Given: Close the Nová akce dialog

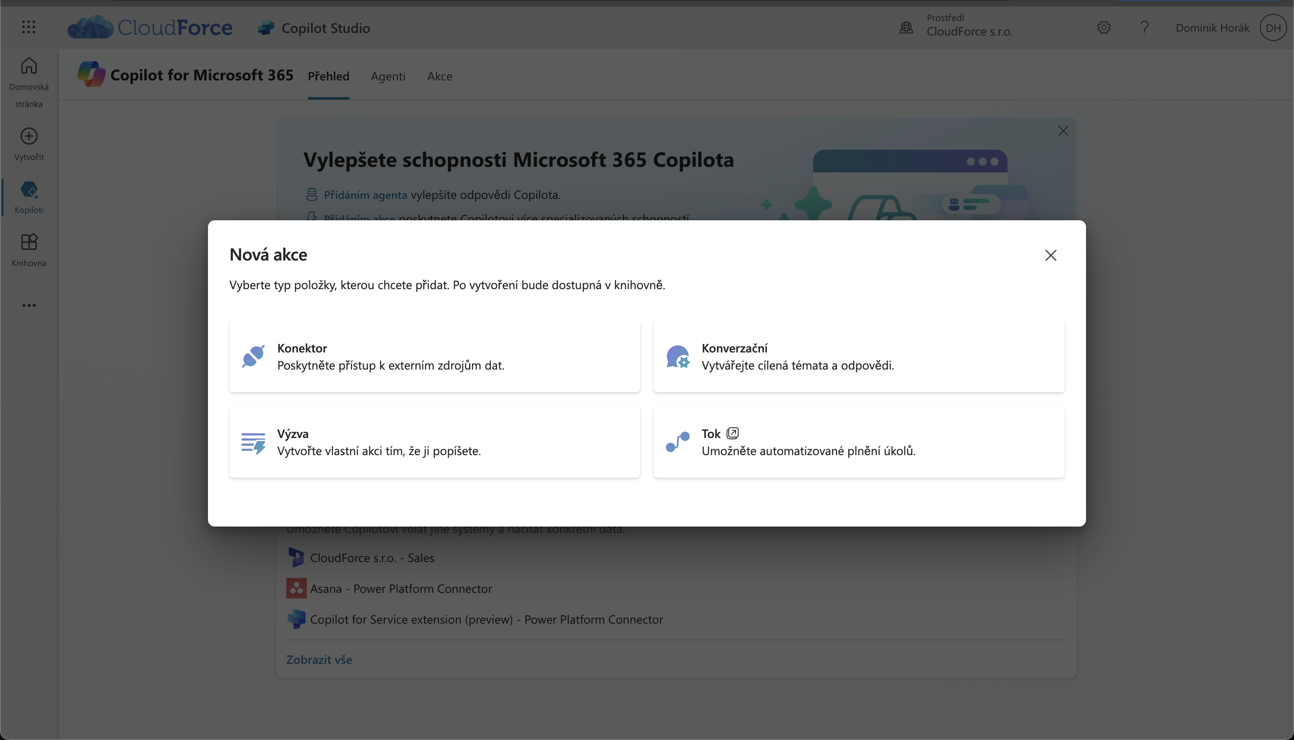Looking at the screenshot, I should 1051,255.
